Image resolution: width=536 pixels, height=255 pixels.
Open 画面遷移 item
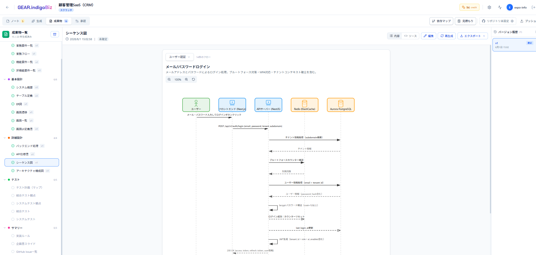point(32,112)
